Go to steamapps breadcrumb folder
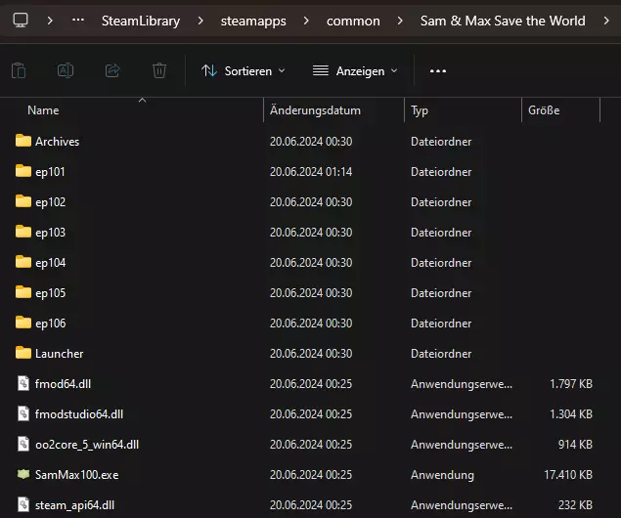Image resolution: width=621 pixels, height=518 pixels. (x=253, y=21)
